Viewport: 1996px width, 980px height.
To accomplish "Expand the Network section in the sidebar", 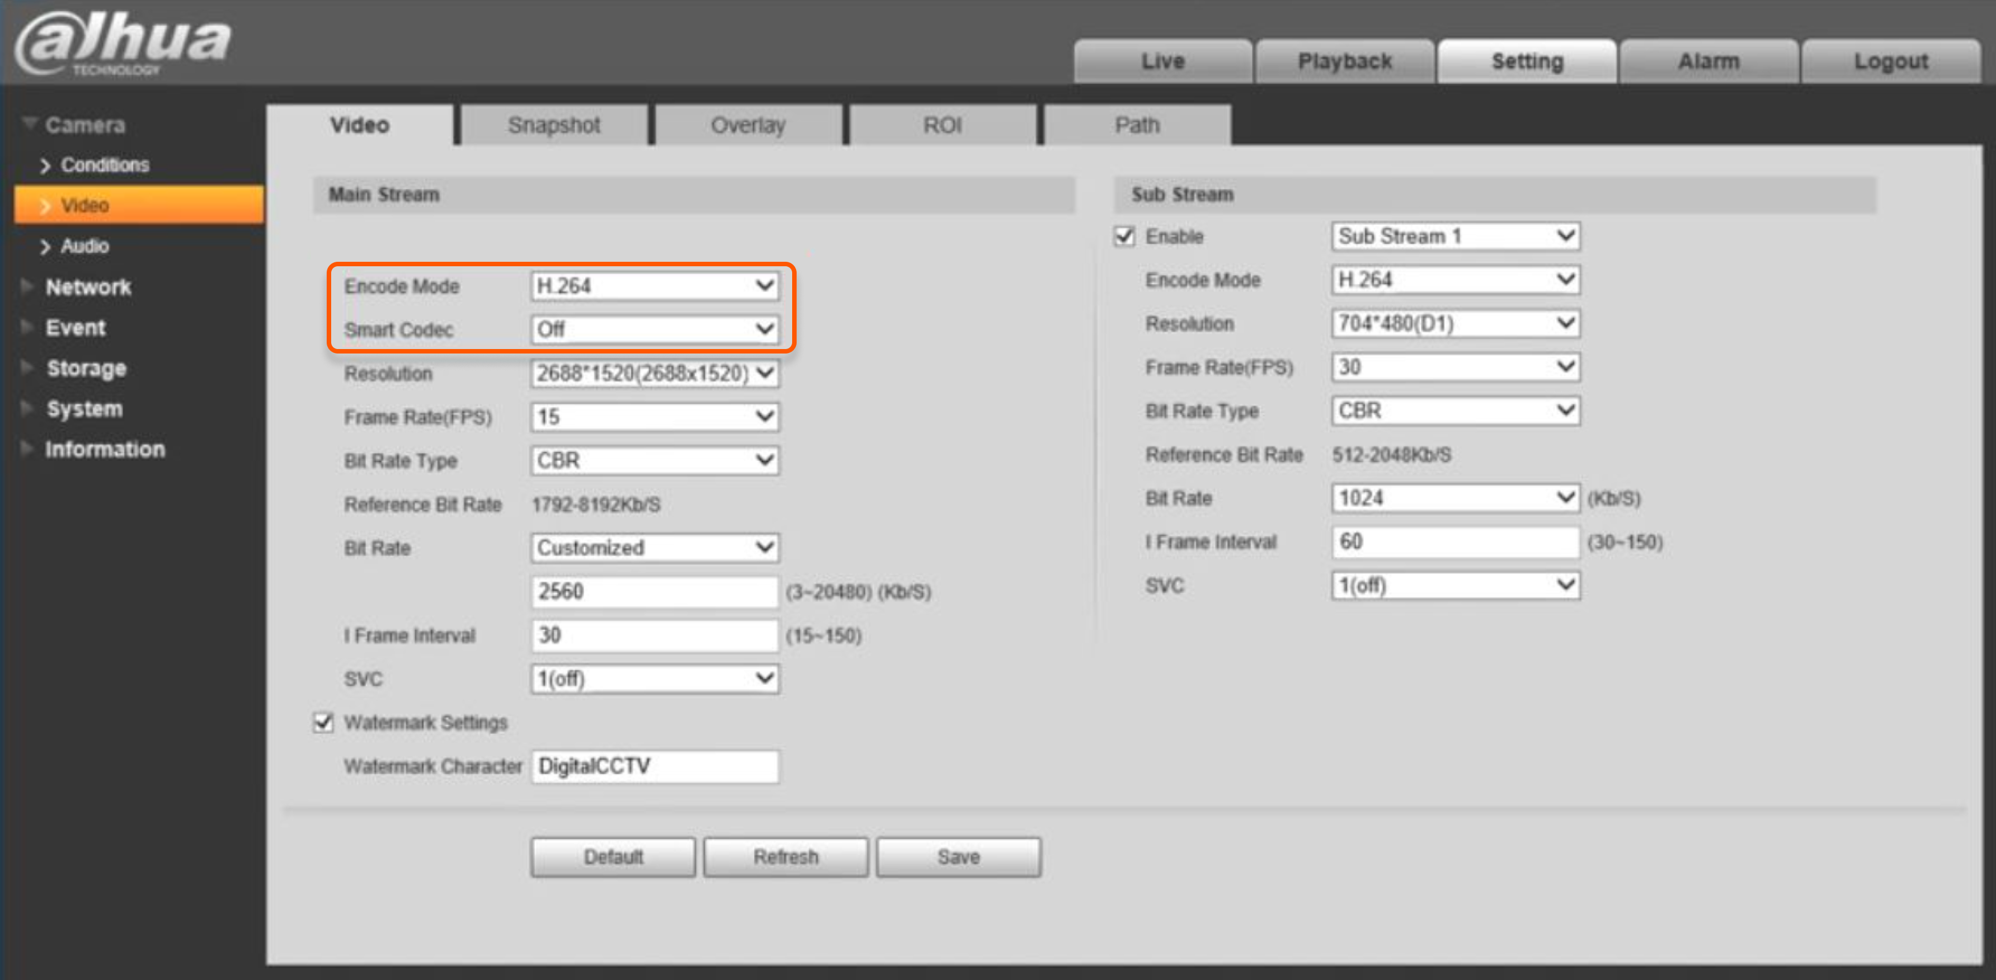I will point(88,286).
